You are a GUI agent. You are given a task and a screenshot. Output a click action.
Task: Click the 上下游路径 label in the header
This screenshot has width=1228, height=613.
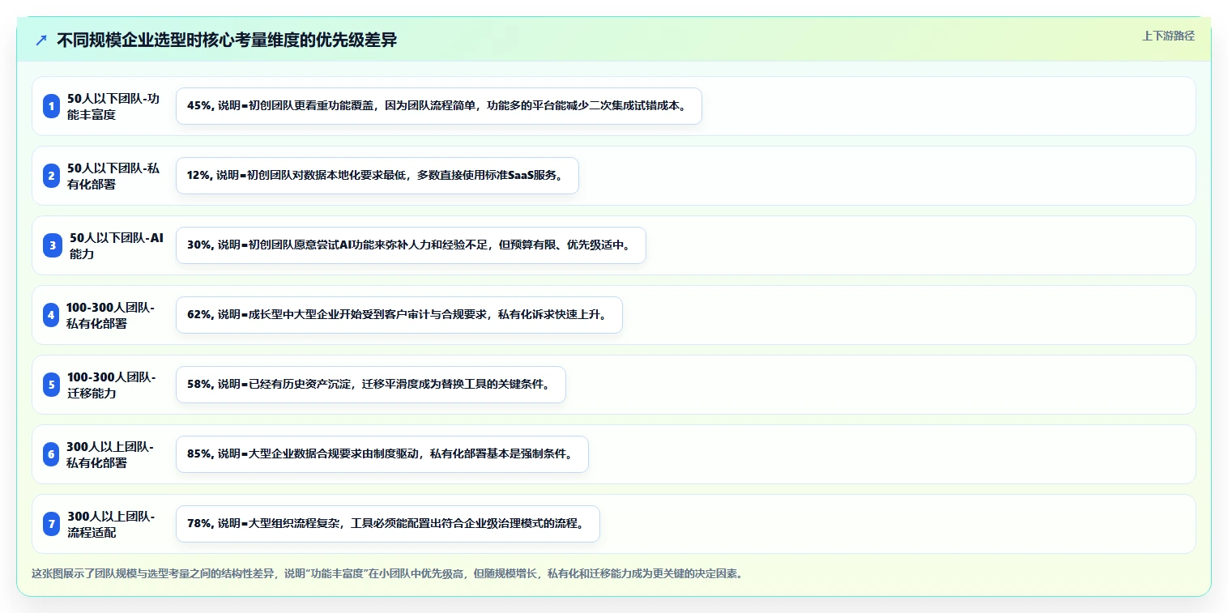click(x=1168, y=36)
